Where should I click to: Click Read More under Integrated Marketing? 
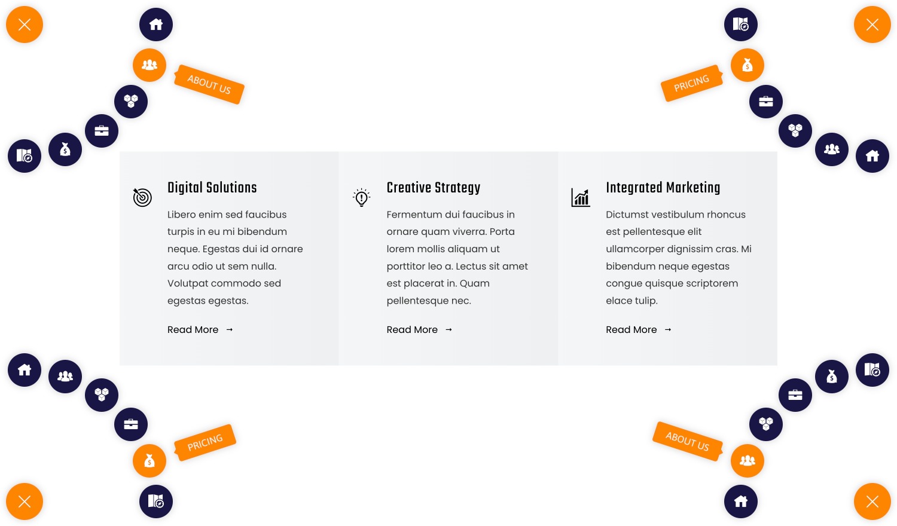pos(631,329)
